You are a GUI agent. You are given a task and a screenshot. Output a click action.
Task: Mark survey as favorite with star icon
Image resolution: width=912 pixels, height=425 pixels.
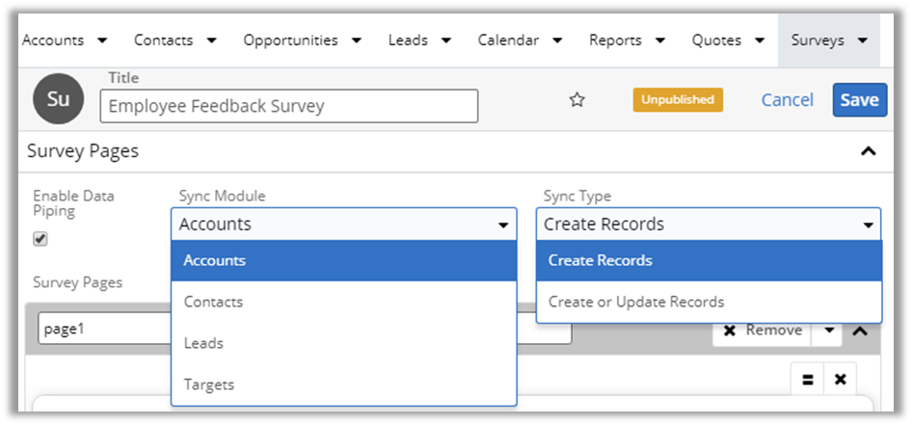click(577, 100)
